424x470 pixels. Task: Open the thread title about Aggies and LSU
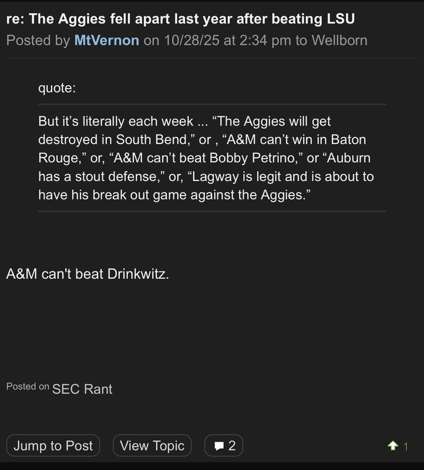point(180,19)
